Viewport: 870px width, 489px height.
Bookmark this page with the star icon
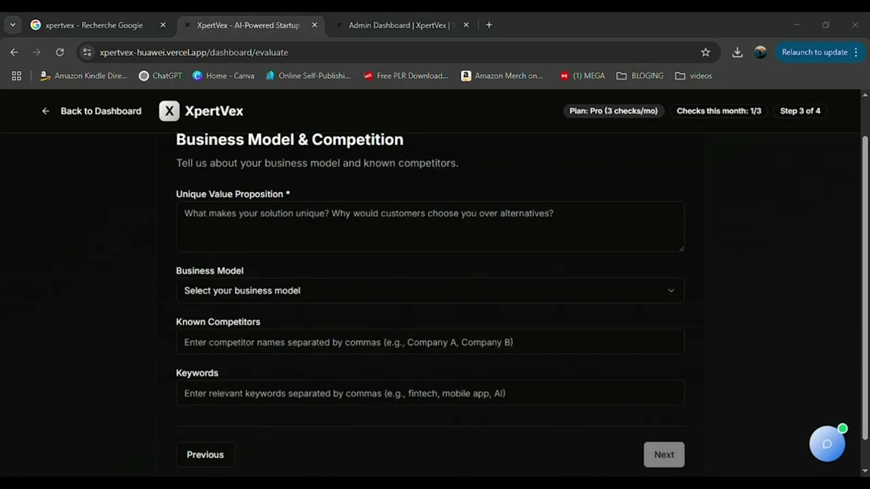pos(705,52)
